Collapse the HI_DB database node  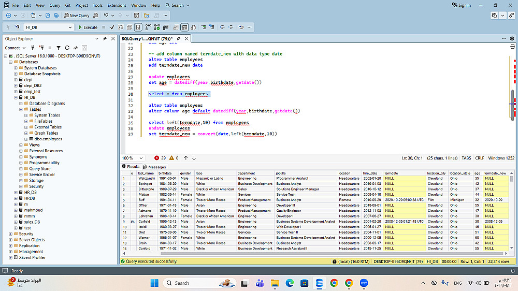[16, 97]
